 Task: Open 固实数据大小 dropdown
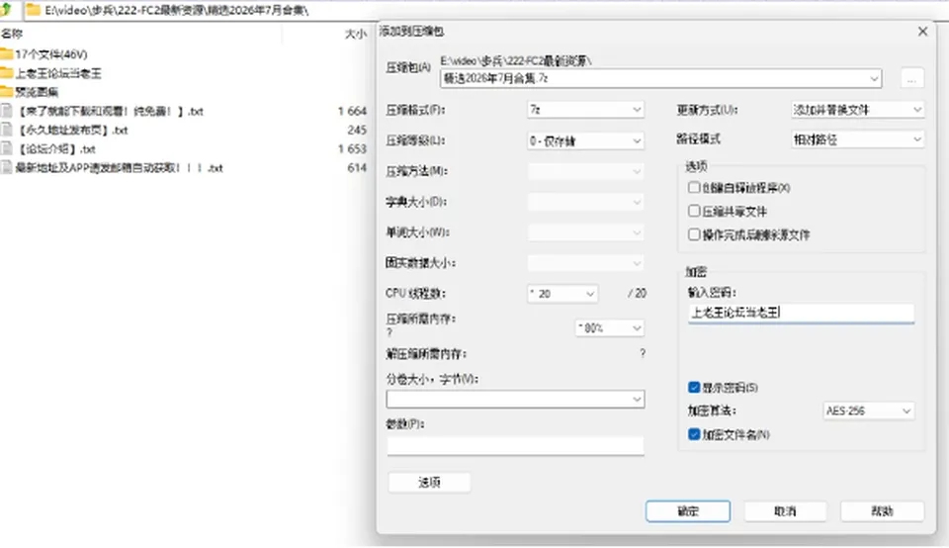coord(585,263)
